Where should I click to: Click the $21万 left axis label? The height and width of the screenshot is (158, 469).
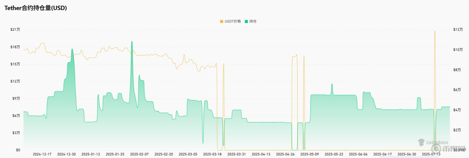click(15, 30)
